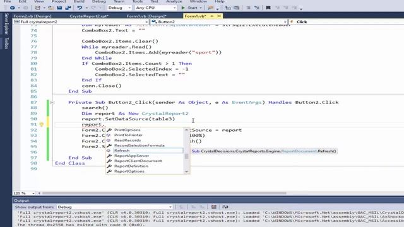Select ReportDefinition in IntelliSense list

coord(131,166)
